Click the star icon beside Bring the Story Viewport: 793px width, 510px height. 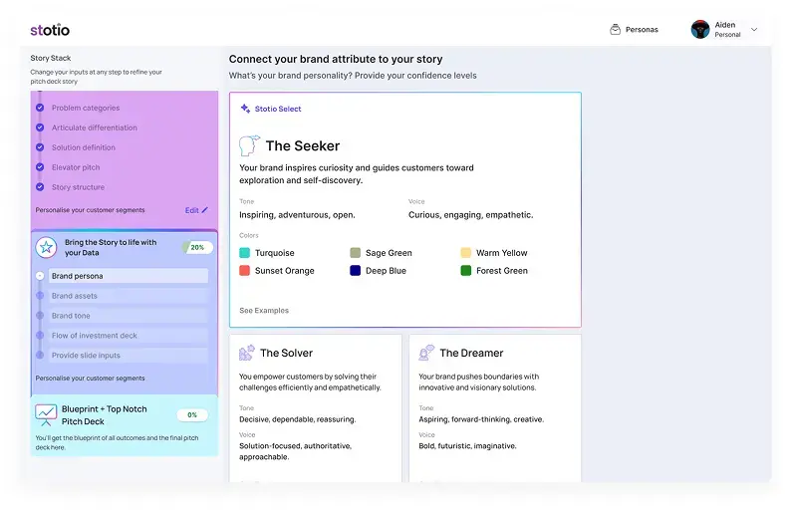pyautogui.click(x=46, y=247)
